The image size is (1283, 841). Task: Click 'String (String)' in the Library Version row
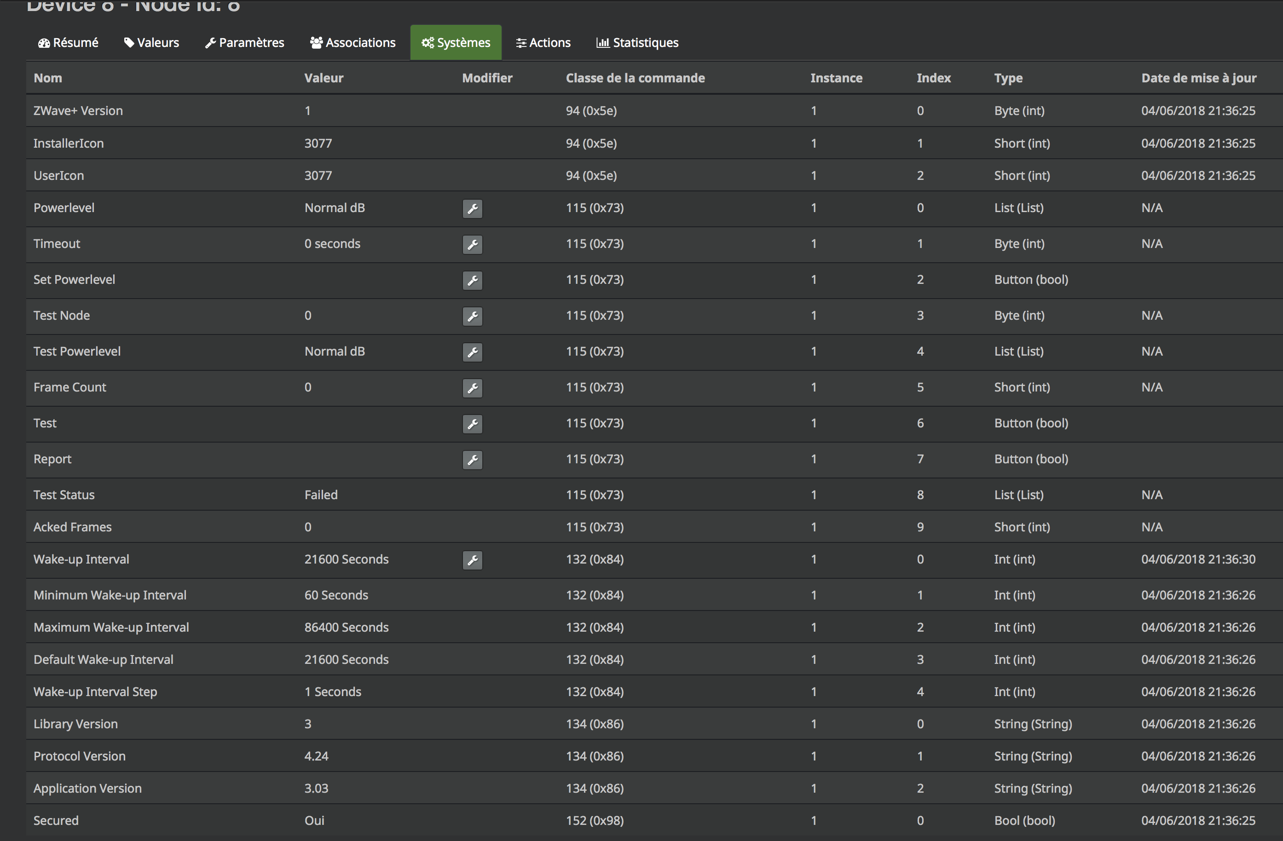pyautogui.click(x=1034, y=724)
